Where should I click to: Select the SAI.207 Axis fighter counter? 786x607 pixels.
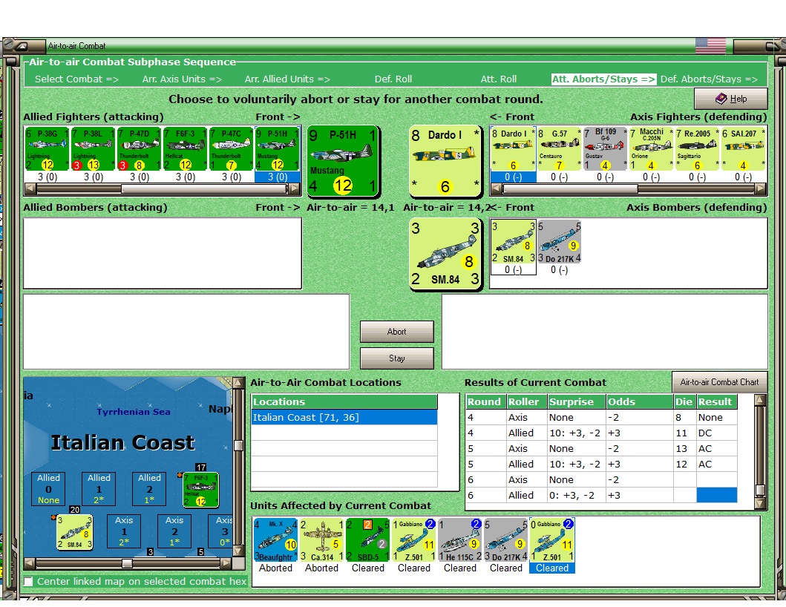(x=744, y=149)
